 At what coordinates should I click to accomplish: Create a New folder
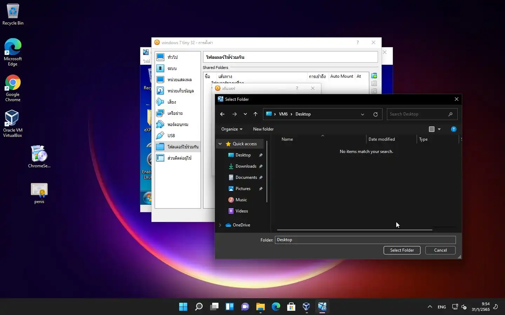click(x=263, y=129)
